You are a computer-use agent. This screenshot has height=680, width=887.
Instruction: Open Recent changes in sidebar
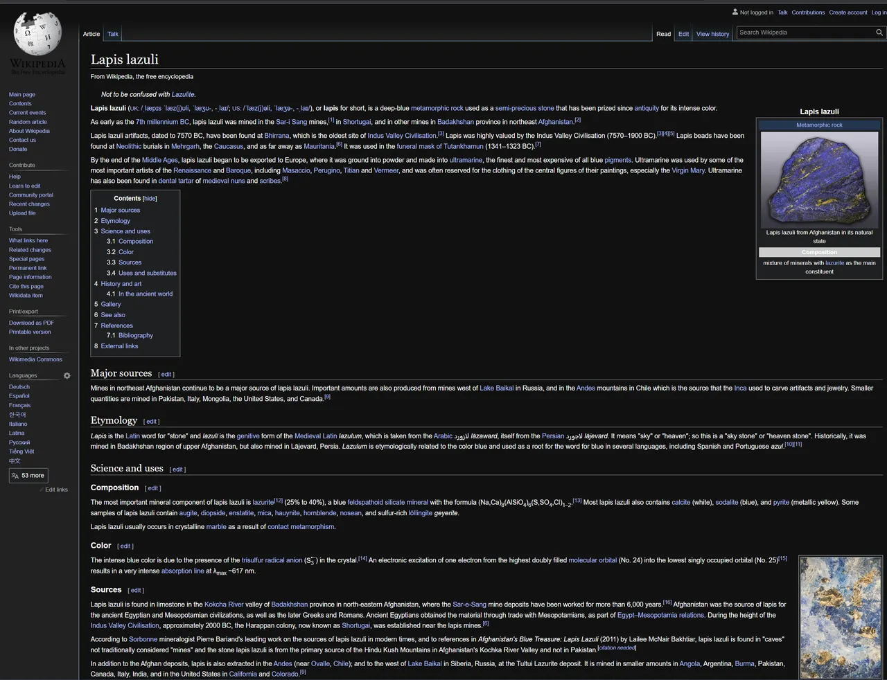click(x=29, y=204)
